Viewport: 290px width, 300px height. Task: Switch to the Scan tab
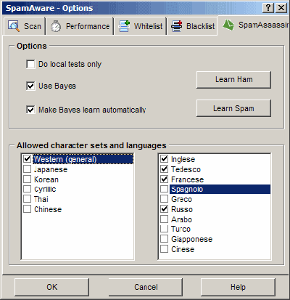(x=25, y=26)
